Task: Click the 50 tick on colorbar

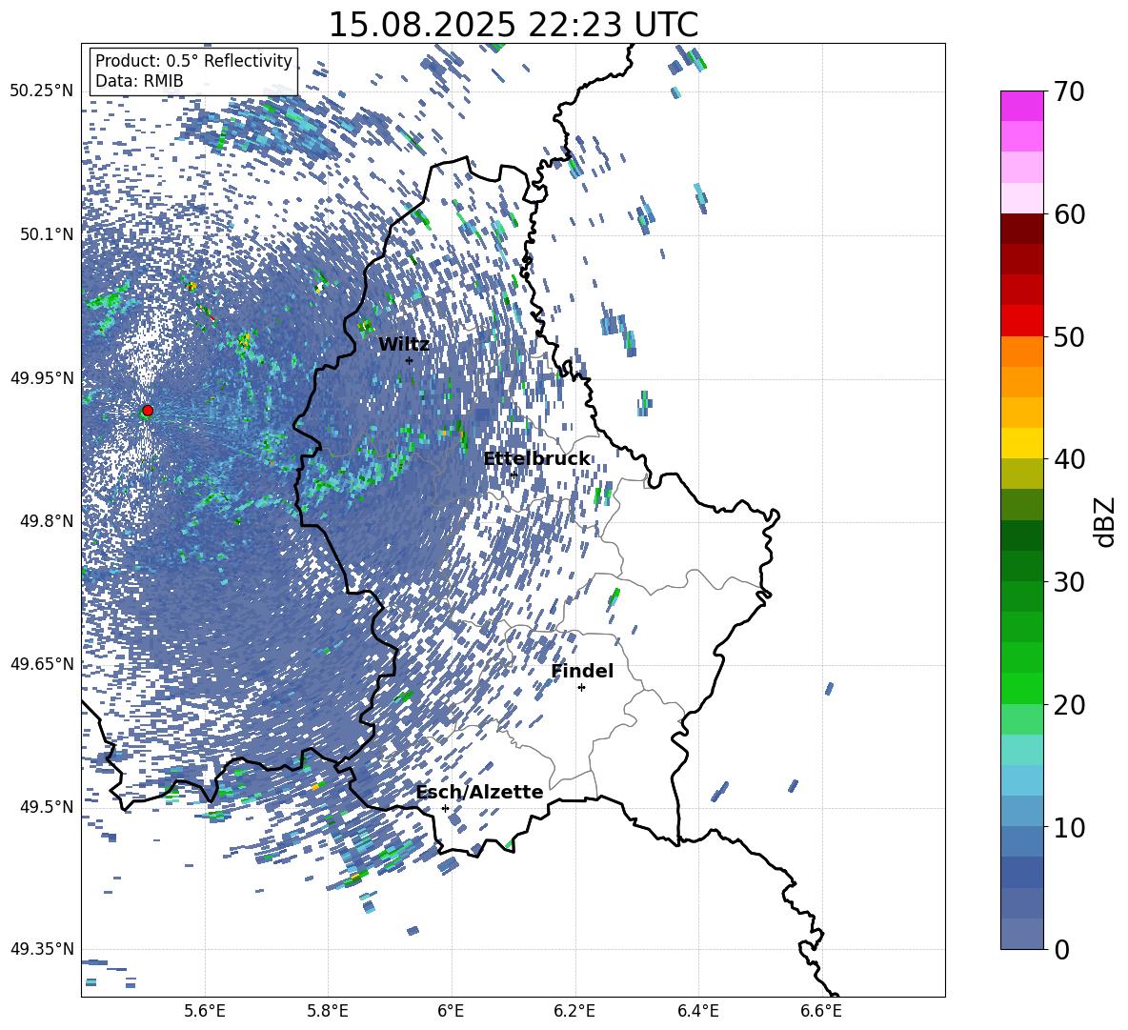Action: click(1069, 336)
